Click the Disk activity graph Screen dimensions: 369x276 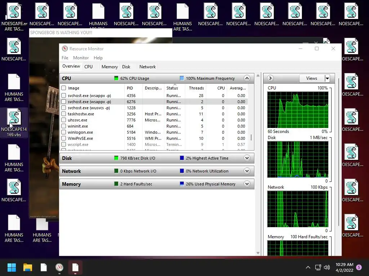298,159
